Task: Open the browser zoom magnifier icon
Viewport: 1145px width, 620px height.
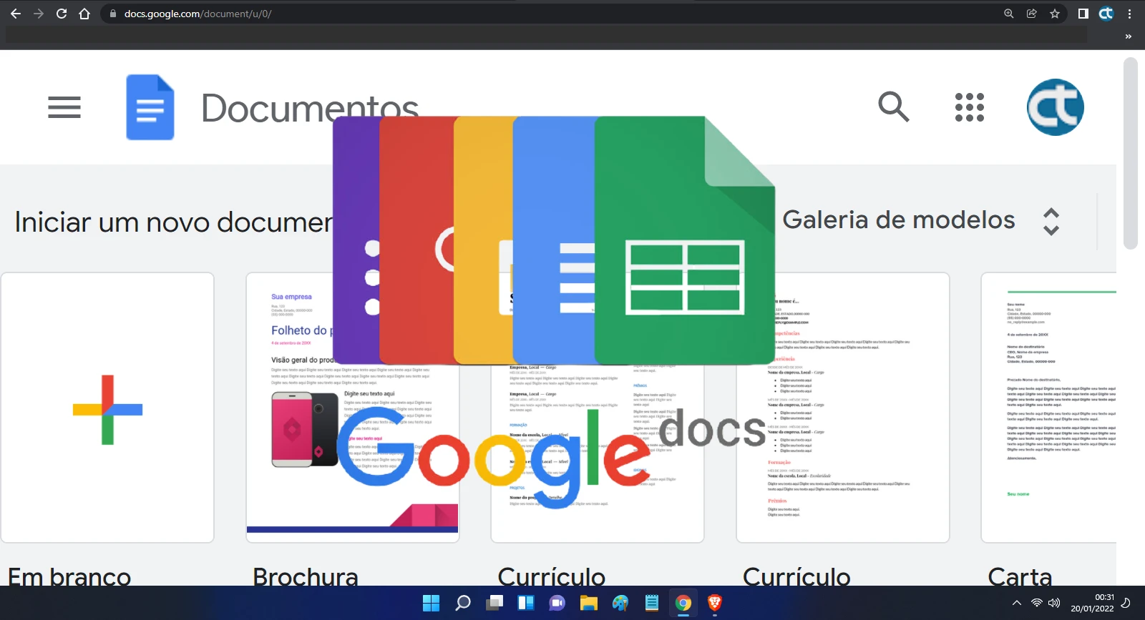Action: tap(1008, 14)
